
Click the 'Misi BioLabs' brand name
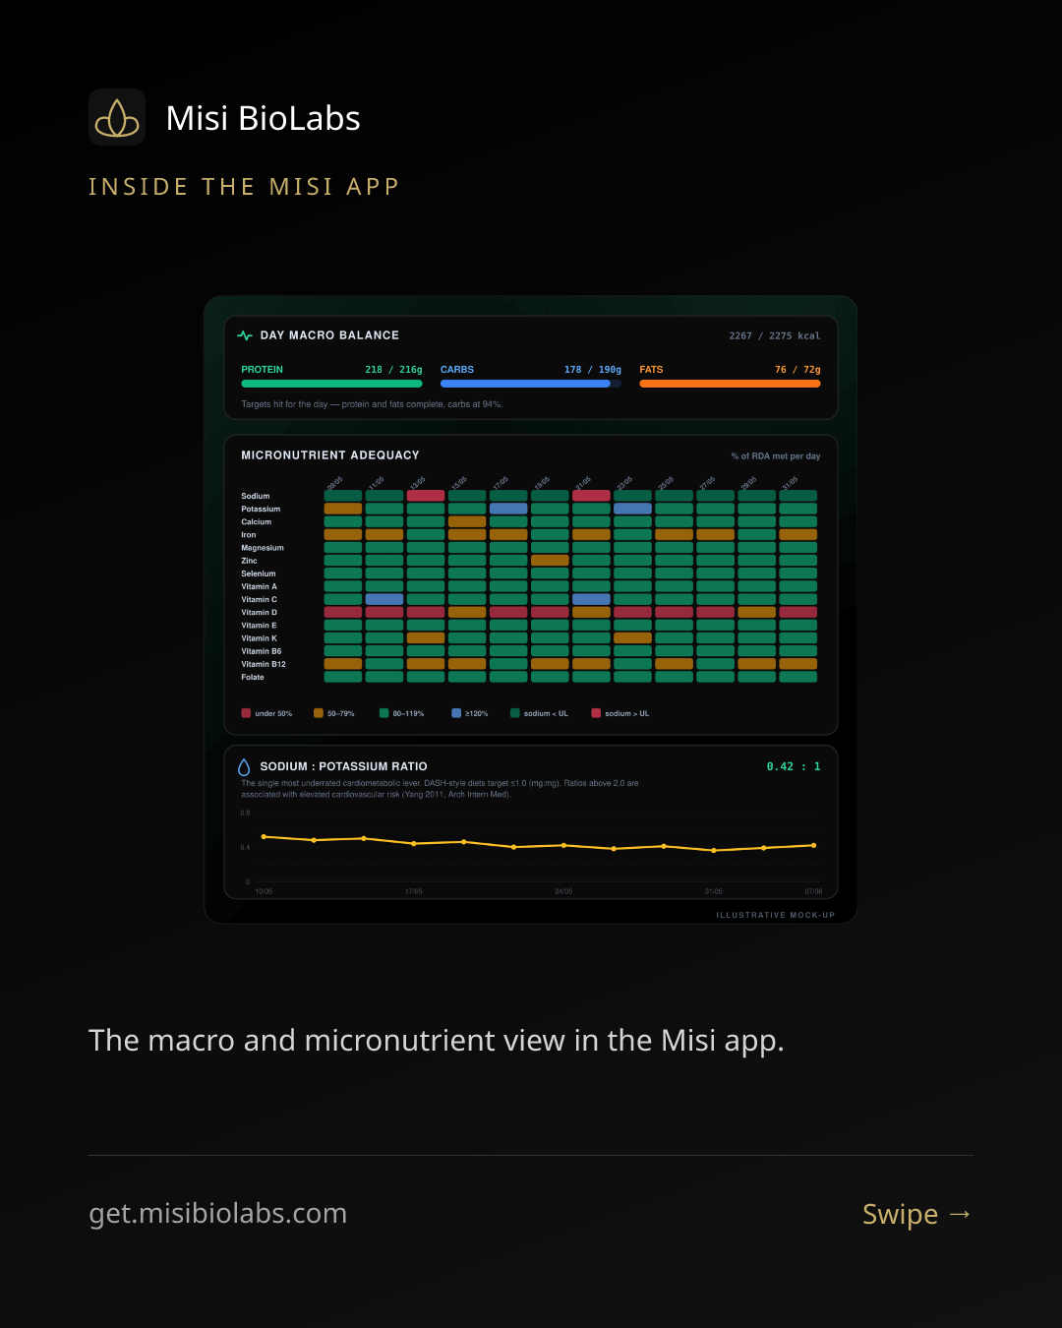point(264,118)
